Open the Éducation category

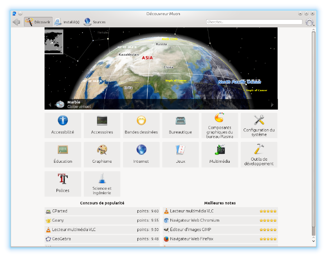63,155
